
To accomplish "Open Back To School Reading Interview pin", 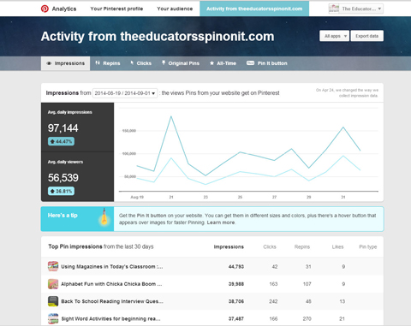I will [112, 301].
